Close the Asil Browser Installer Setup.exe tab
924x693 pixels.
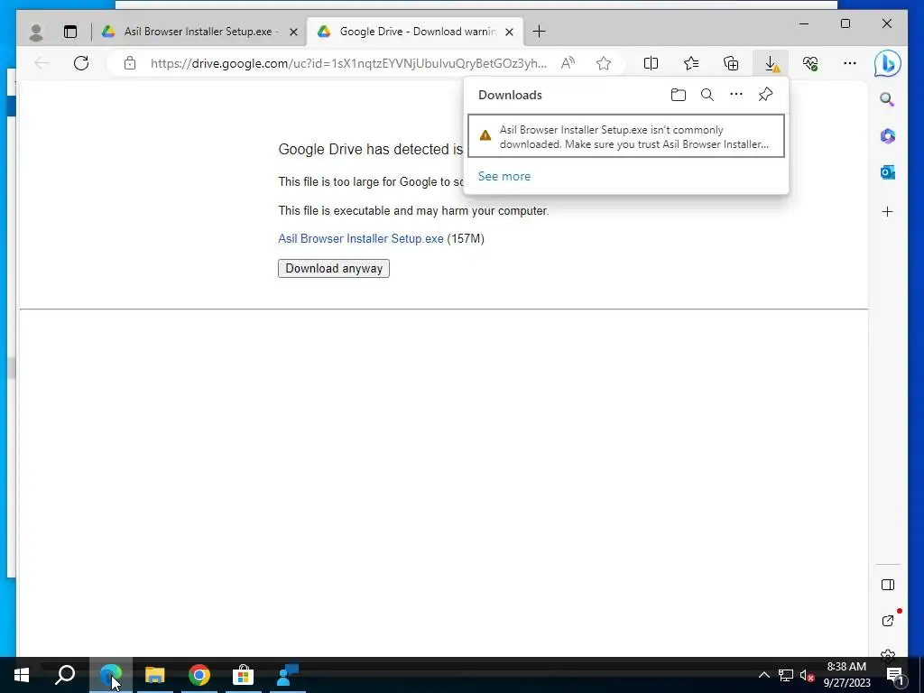[293, 32]
